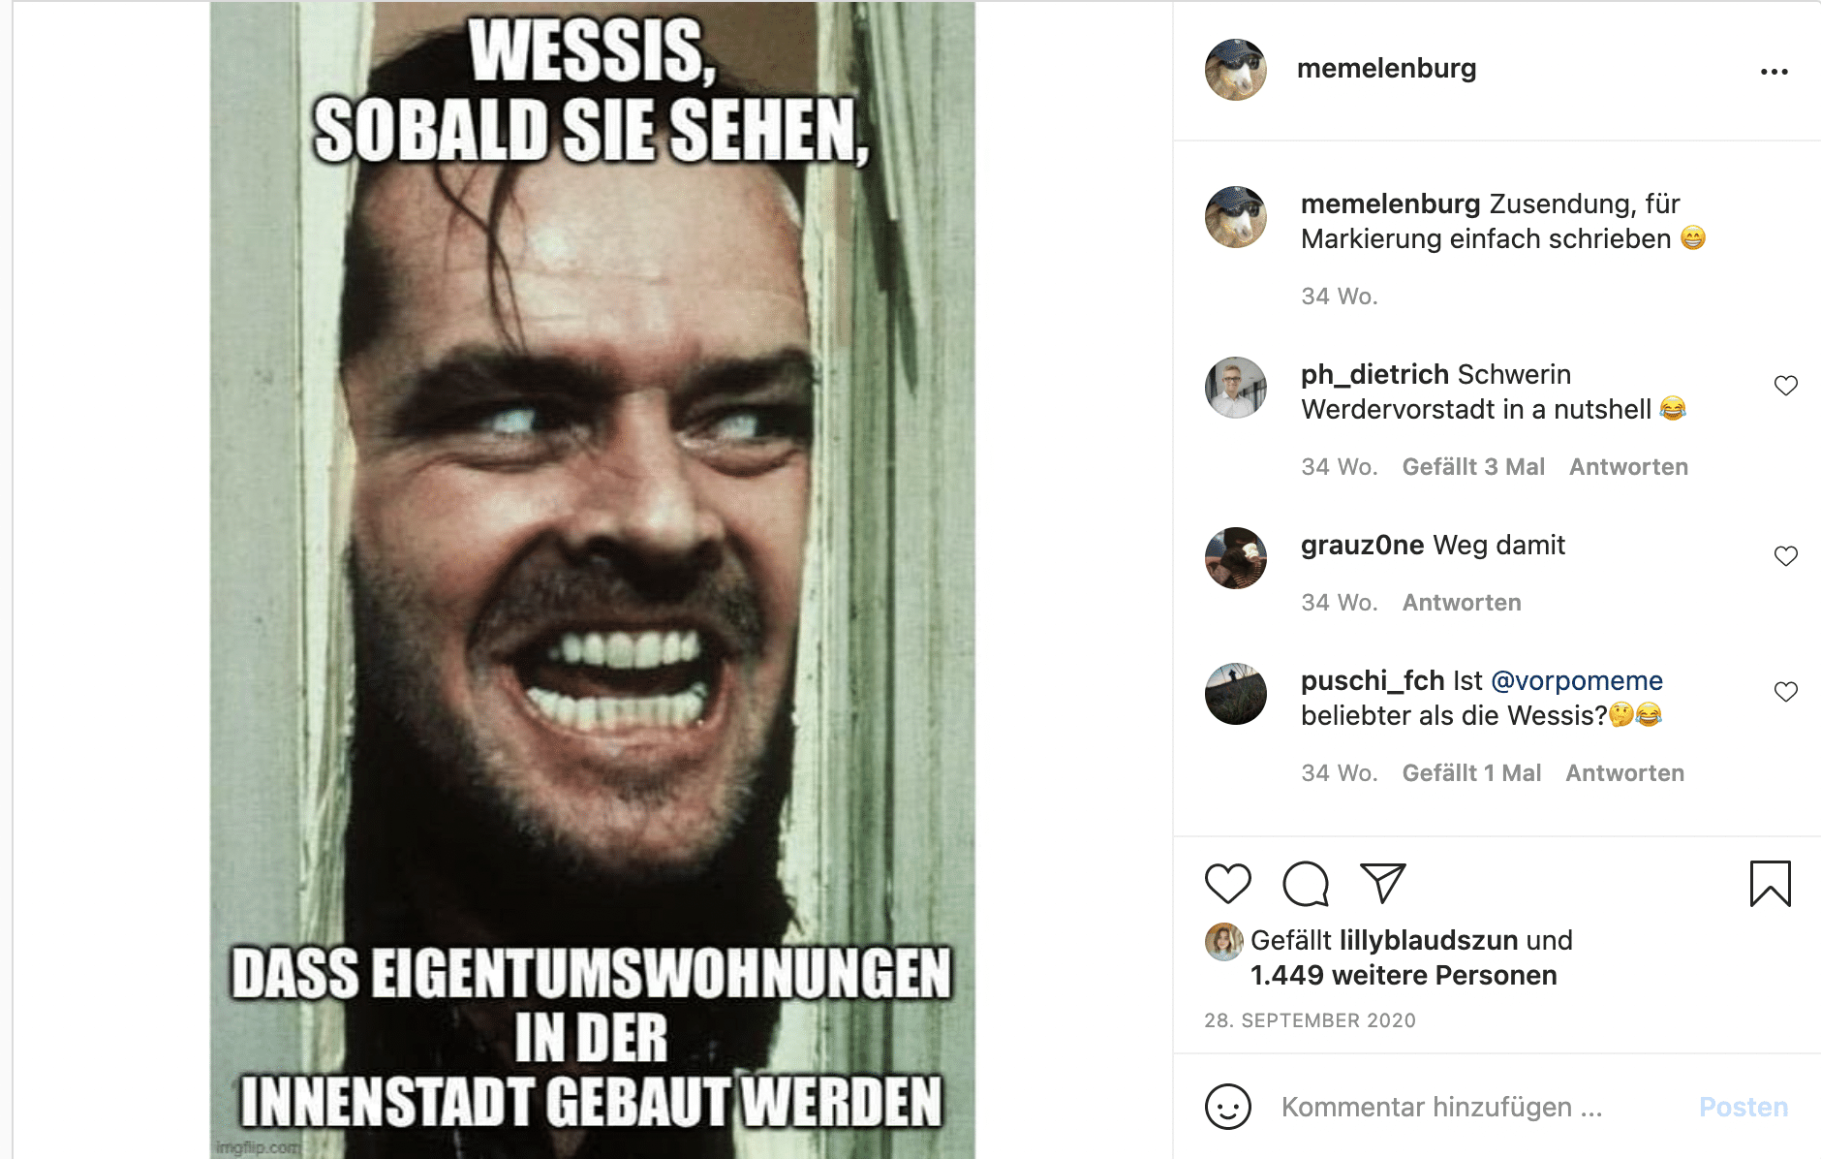Open memelenburg profile avatar in header
This screenshot has width=1821, height=1159.
point(1235,70)
